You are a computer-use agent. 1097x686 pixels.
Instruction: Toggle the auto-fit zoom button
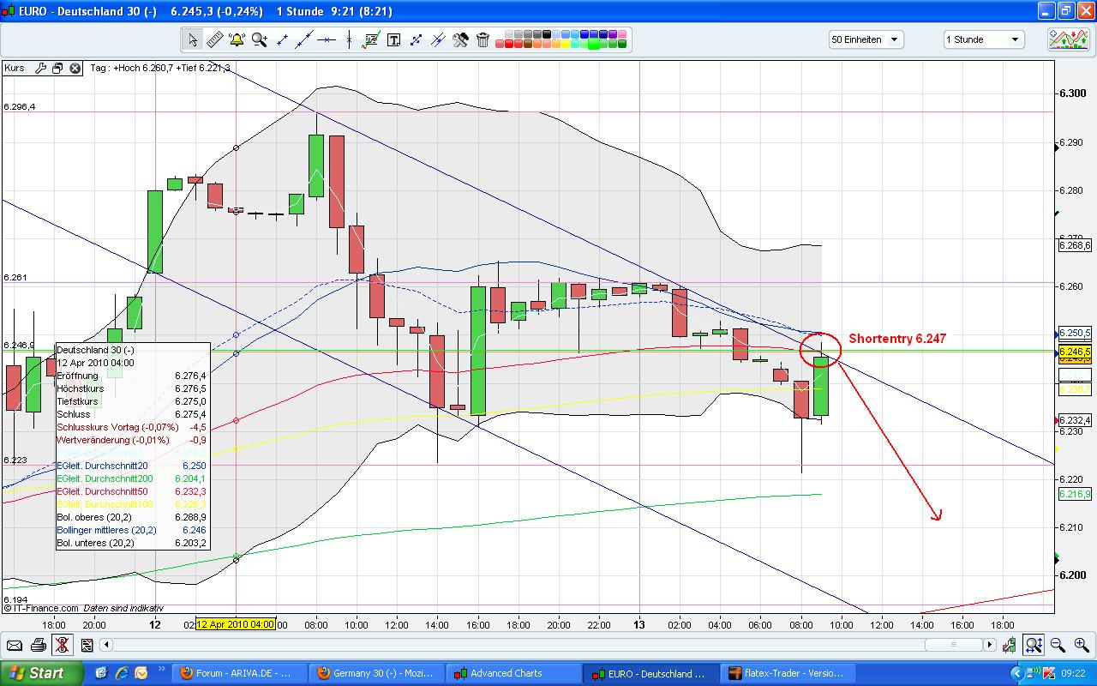1034,645
